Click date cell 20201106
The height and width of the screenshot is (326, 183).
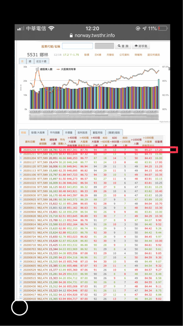[x=29, y=175]
